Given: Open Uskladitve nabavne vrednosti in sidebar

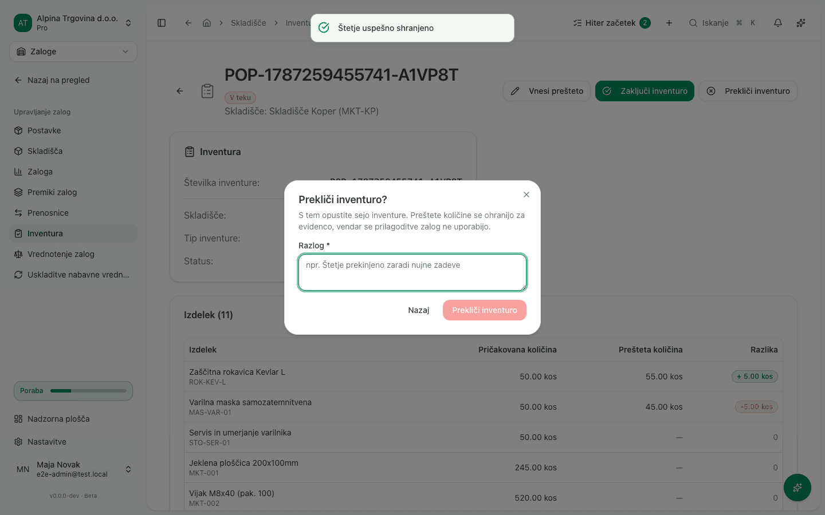Looking at the screenshot, I should click(73, 275).
